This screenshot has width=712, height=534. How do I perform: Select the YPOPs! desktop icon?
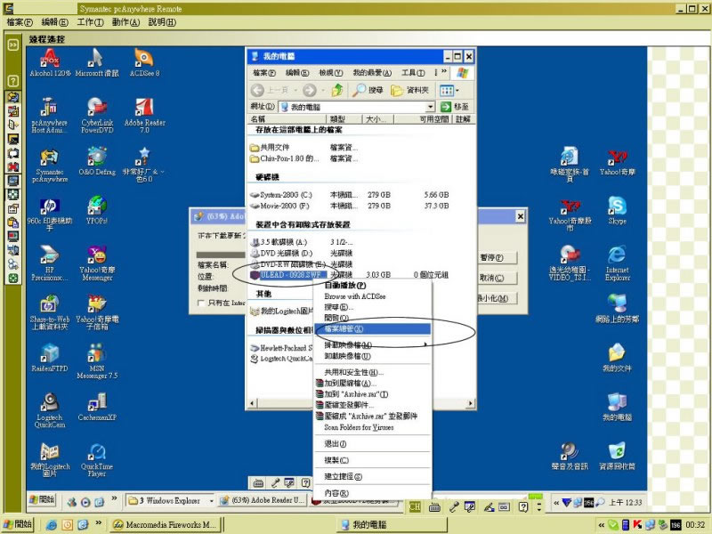97,210
